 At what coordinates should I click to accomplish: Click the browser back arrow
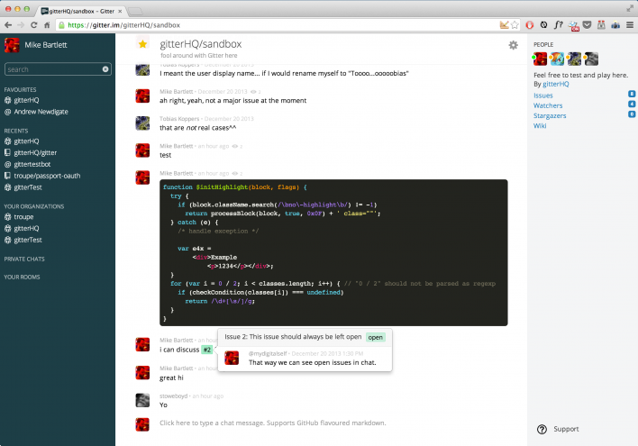pos(8,25)
